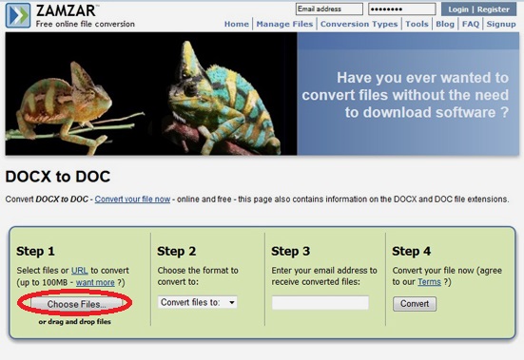Open Manage Files in navigation
The width and height of the screenshot is (524, 360).
(x=284, y=24)
